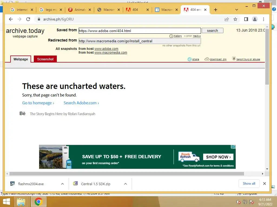
Task: Click the browser forward arrow
Action: [x=19, y=19]
